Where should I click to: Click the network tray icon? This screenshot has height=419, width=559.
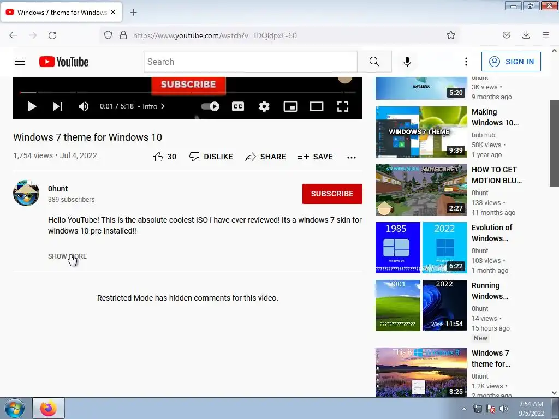click(x=477, y=409)
